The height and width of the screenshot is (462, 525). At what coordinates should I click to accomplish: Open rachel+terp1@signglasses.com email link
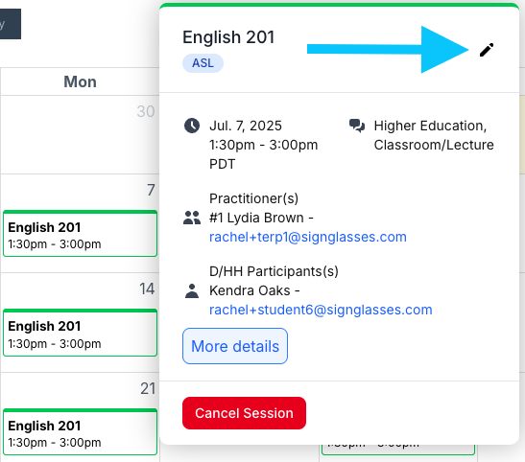pyautogui.click(x=308, y=237)
